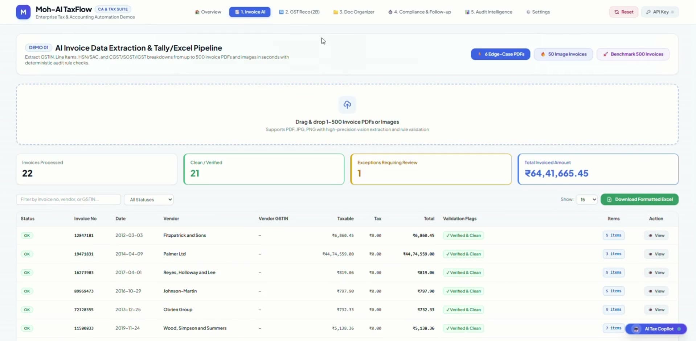Image resolution: width=696 pixels, height=341 pixels.
Task: Click the Invoices Processed card
Action: coord(97,169)
